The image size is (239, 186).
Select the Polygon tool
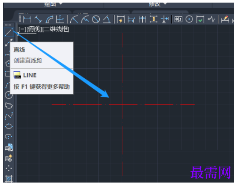(x=8, y=63)
